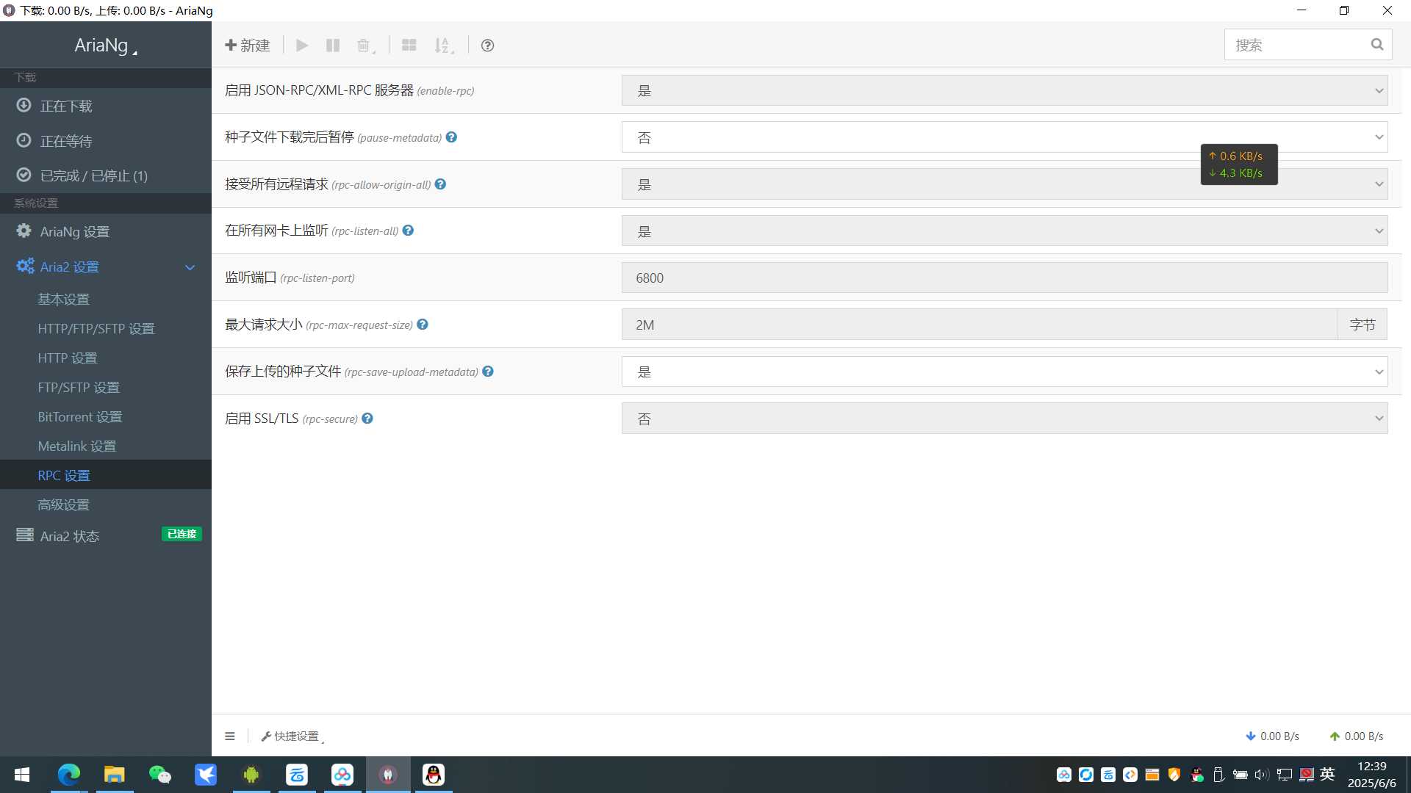Click the 已连接 connected badge

[182, 534]
